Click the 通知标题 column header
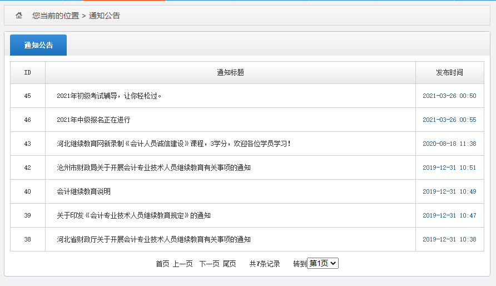Viewport: 496px width, 286px height. point(230,72)
